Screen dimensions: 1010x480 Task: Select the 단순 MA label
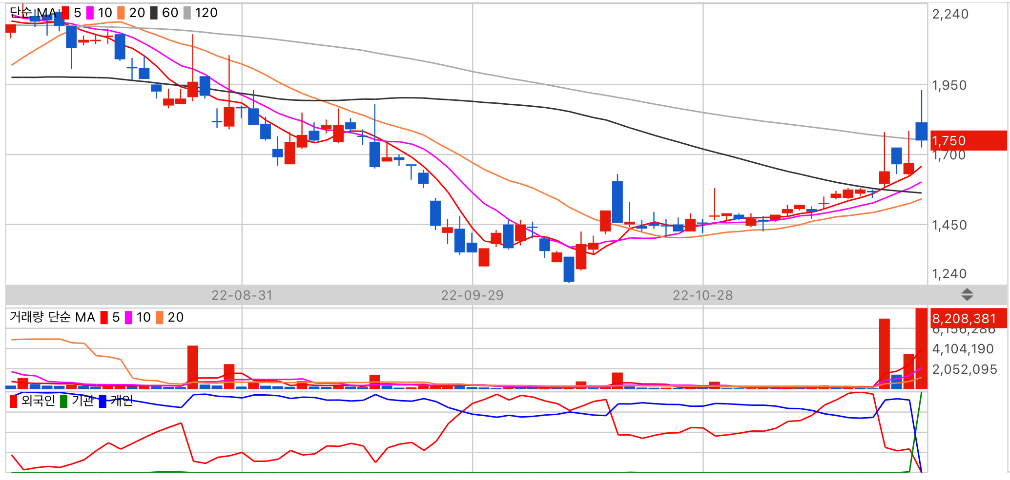coord(33,13)
